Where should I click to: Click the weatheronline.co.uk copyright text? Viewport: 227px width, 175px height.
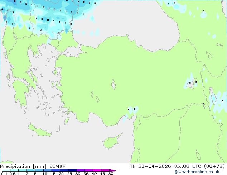point(197,172)
